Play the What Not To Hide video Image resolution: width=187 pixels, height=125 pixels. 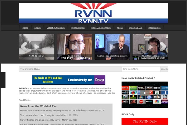click(150, 47)
